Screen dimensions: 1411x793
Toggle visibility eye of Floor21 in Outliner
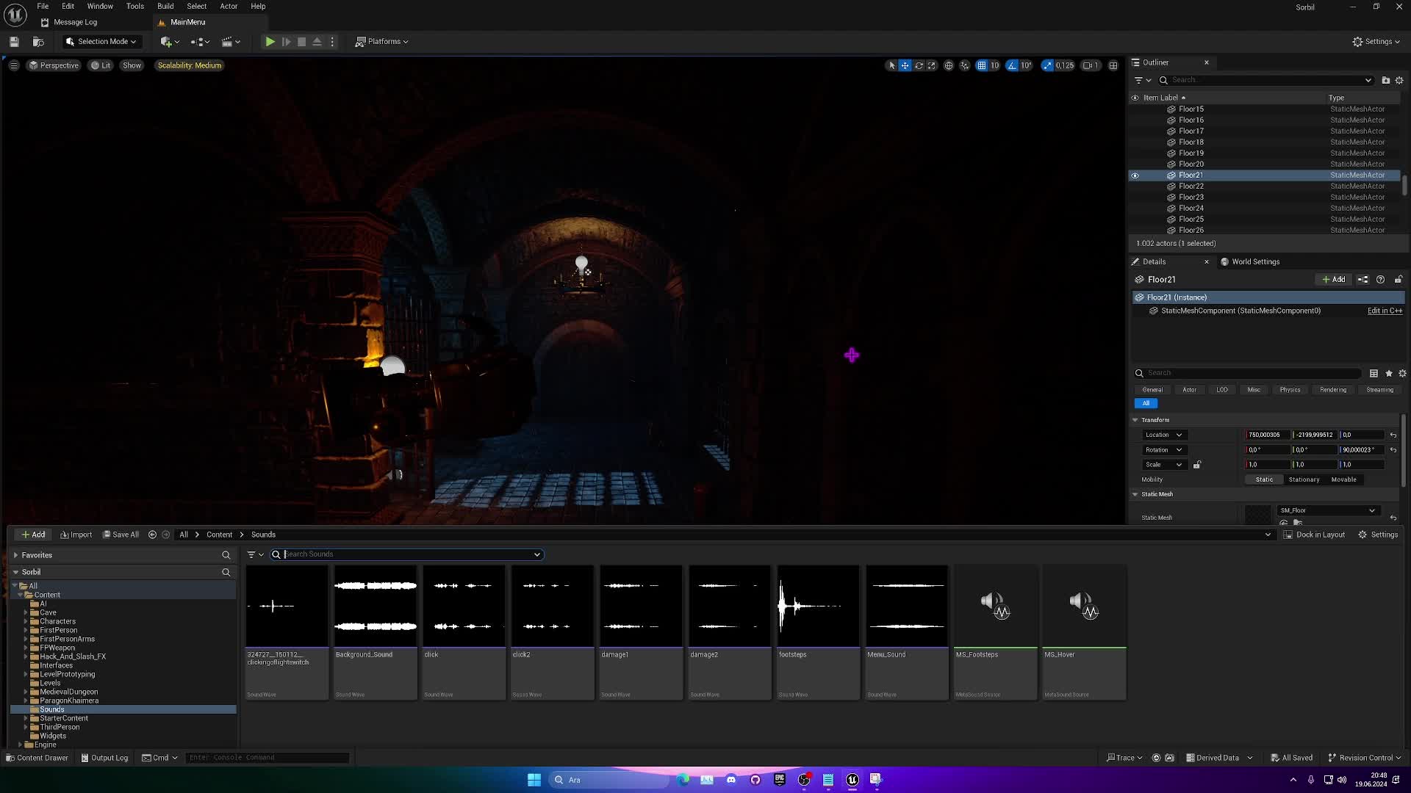[1135, 175]
